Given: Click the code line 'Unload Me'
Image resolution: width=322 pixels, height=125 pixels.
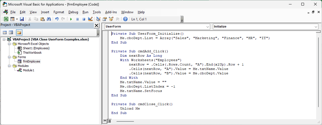Looking at the screenshot, I should (x=130, y=108).
